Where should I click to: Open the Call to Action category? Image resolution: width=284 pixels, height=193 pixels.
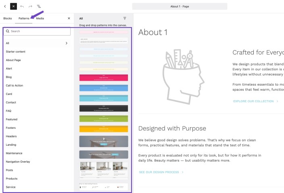point(14,85)
